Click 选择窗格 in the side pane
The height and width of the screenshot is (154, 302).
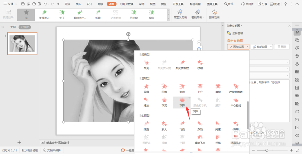(x=235, y=33)
